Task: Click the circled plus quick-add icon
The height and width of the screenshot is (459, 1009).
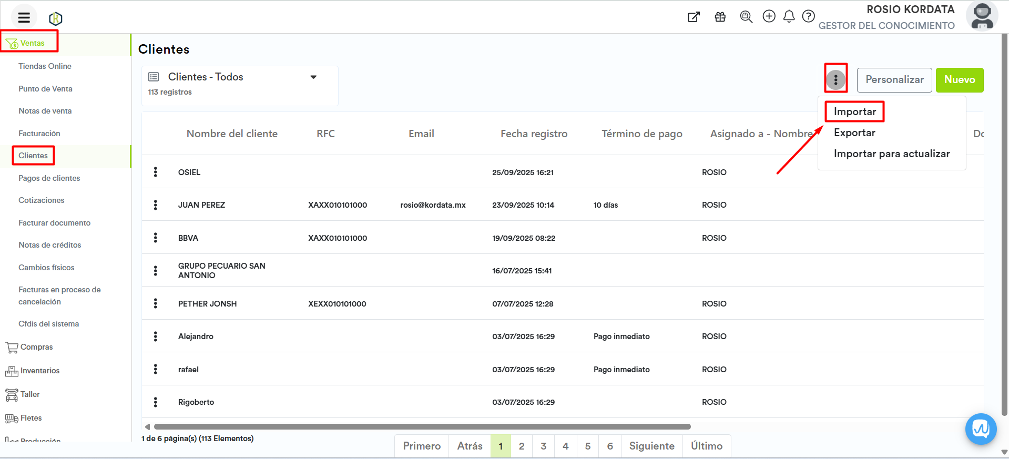Action: tap(769, 16)
